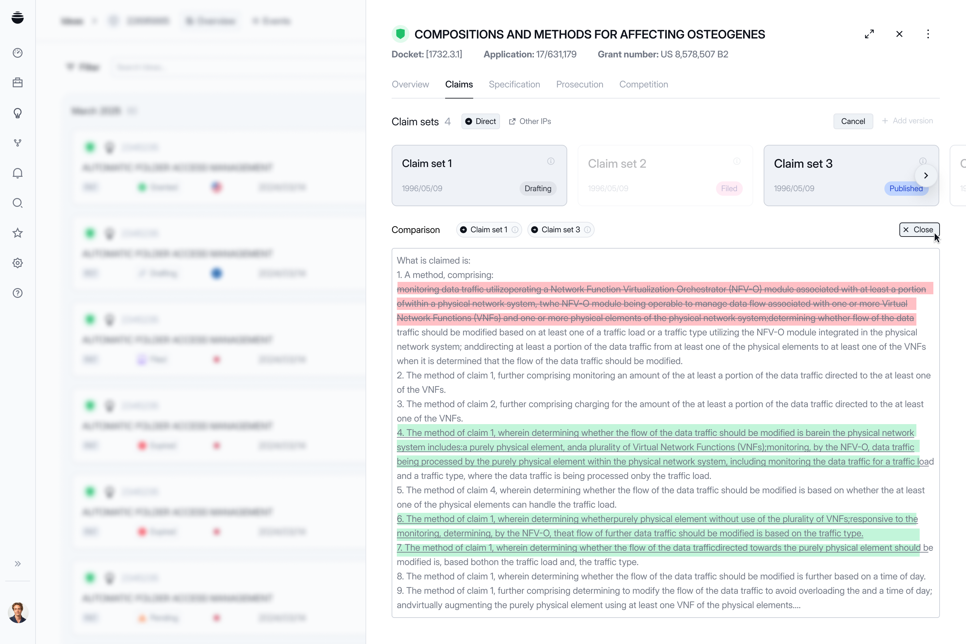Open the three-dot more options menu

pyautogui.click(x=928, y=34)
